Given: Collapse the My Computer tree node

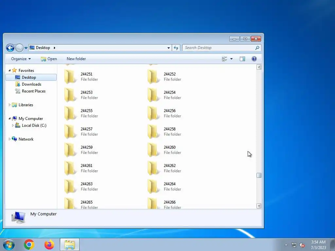Looking at the screenshot, I should tap(9, 118).
